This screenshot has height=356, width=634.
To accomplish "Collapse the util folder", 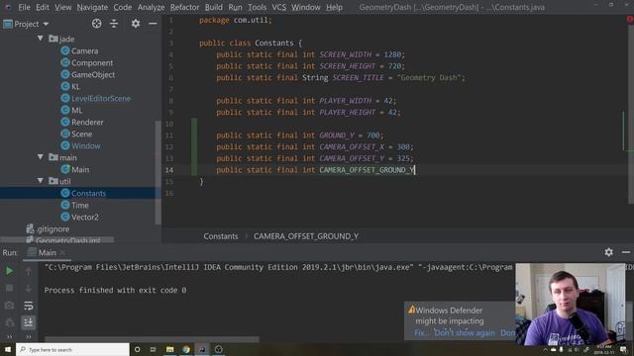I will (x=40, y=181).
